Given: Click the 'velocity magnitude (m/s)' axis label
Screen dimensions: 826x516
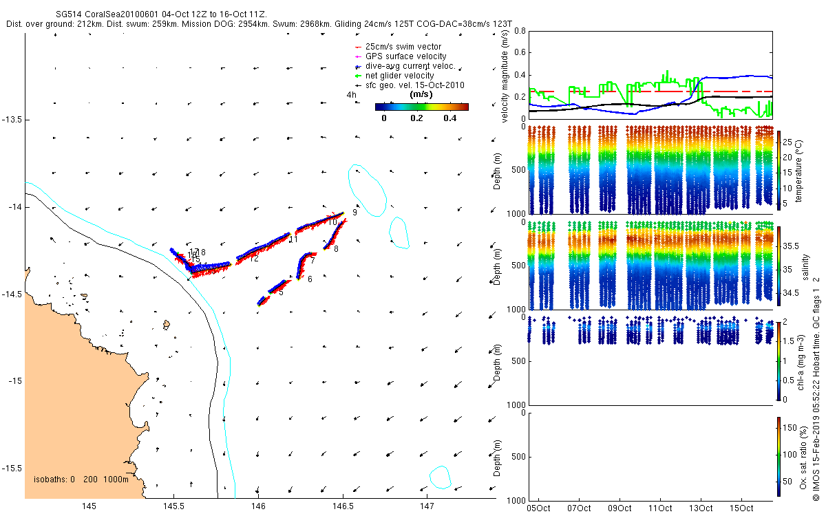Looking at the screenshot, I should point(505,76).
